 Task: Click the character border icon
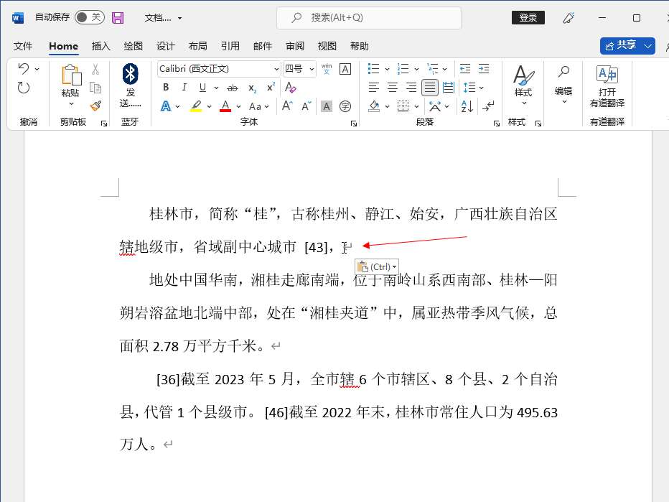(x=345, y=69)
